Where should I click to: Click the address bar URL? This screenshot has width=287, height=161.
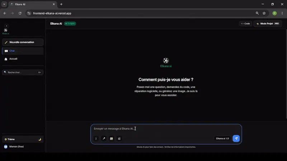[52, 13]
